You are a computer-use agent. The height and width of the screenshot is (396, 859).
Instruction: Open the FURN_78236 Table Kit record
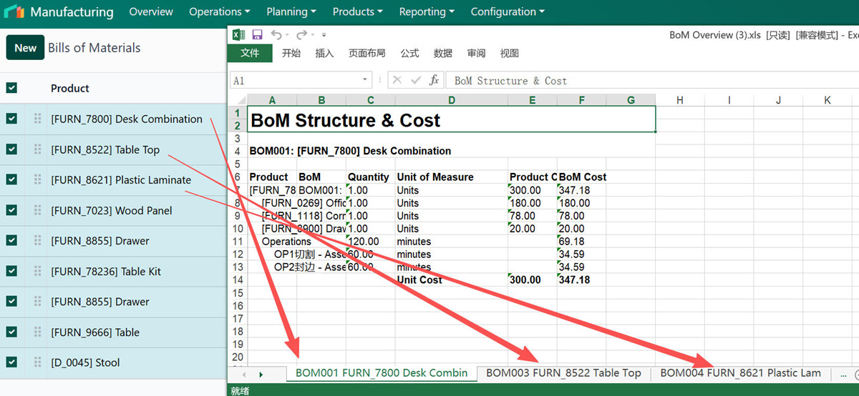106,272
